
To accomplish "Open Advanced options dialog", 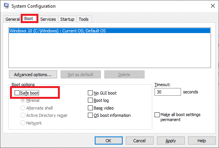I will coord(33,75).
